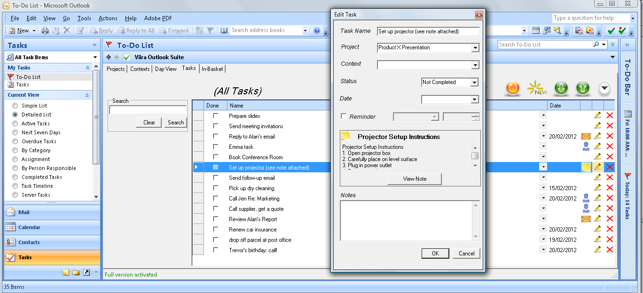The width and height of the screenshot is (643, 293).
Task: Switch to the In-Basket tab
Action: [x=212, y=69]
